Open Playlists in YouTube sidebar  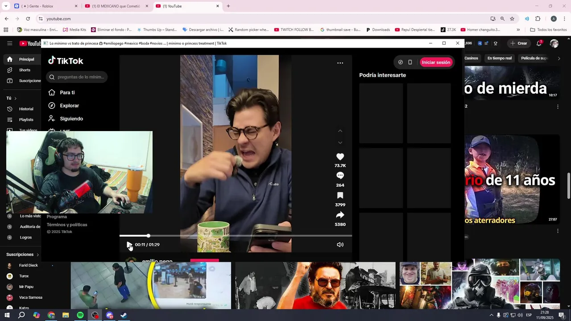tap(21, 119)
